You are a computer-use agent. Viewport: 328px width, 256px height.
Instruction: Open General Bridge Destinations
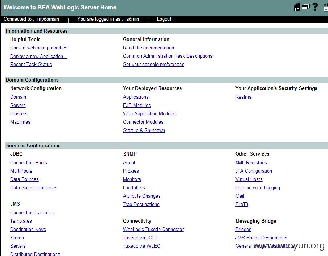pos(265,246)
